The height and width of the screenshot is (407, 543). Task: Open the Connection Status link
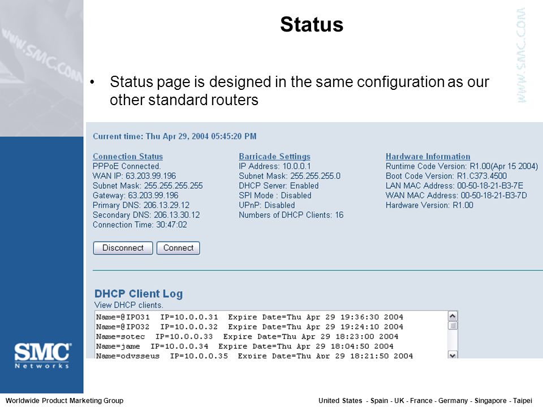128,157
